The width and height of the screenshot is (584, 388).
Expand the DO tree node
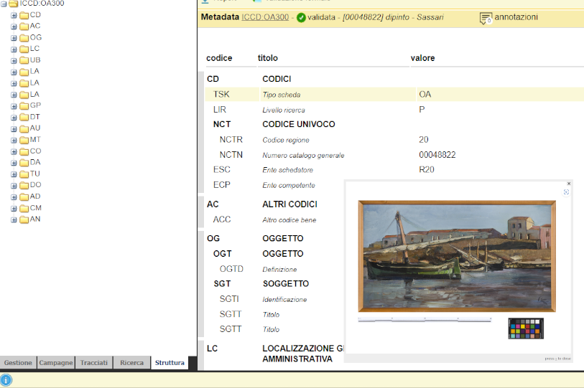coord(14,186)
